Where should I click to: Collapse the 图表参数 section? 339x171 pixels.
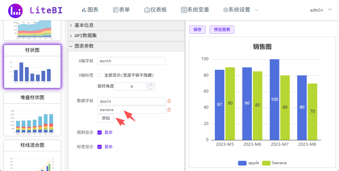(84, 46)
